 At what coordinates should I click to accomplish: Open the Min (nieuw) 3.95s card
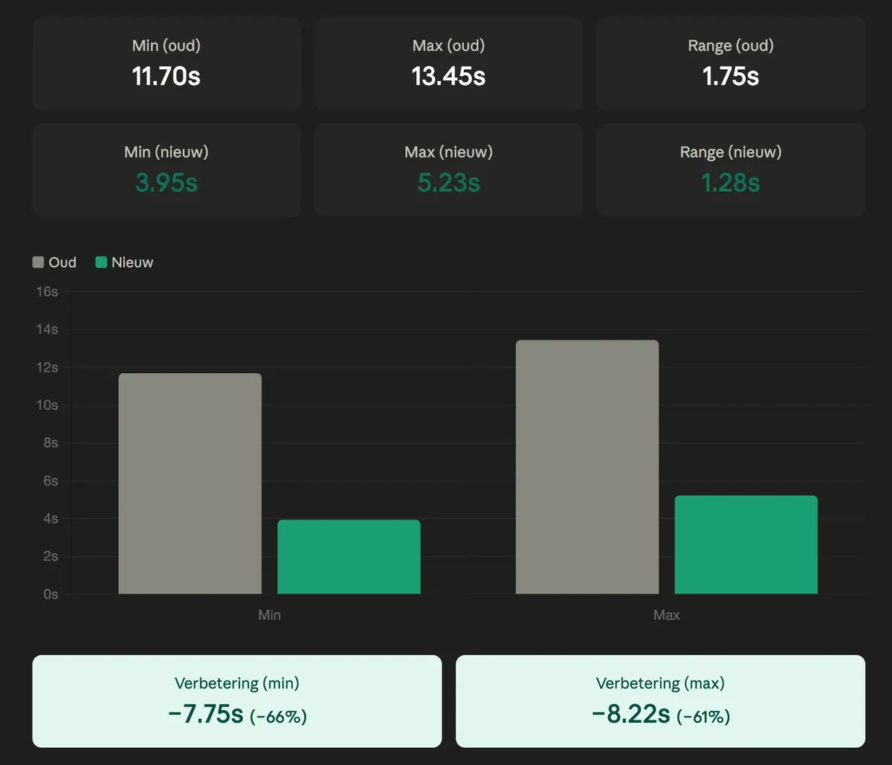[167, 170]
